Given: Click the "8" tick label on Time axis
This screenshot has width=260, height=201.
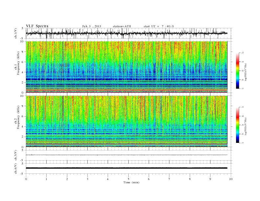Looking at the screenshot, I should click(190, 179).
